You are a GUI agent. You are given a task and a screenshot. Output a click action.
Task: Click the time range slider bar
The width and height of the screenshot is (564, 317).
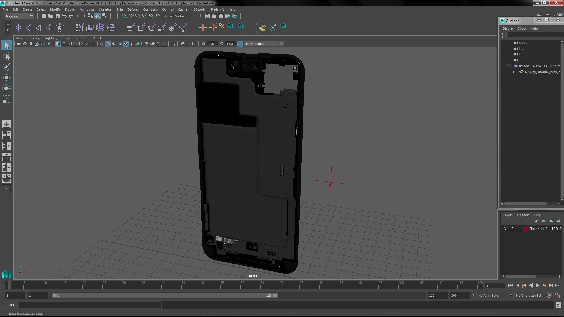pyautogui.click(x=164, y=296)
